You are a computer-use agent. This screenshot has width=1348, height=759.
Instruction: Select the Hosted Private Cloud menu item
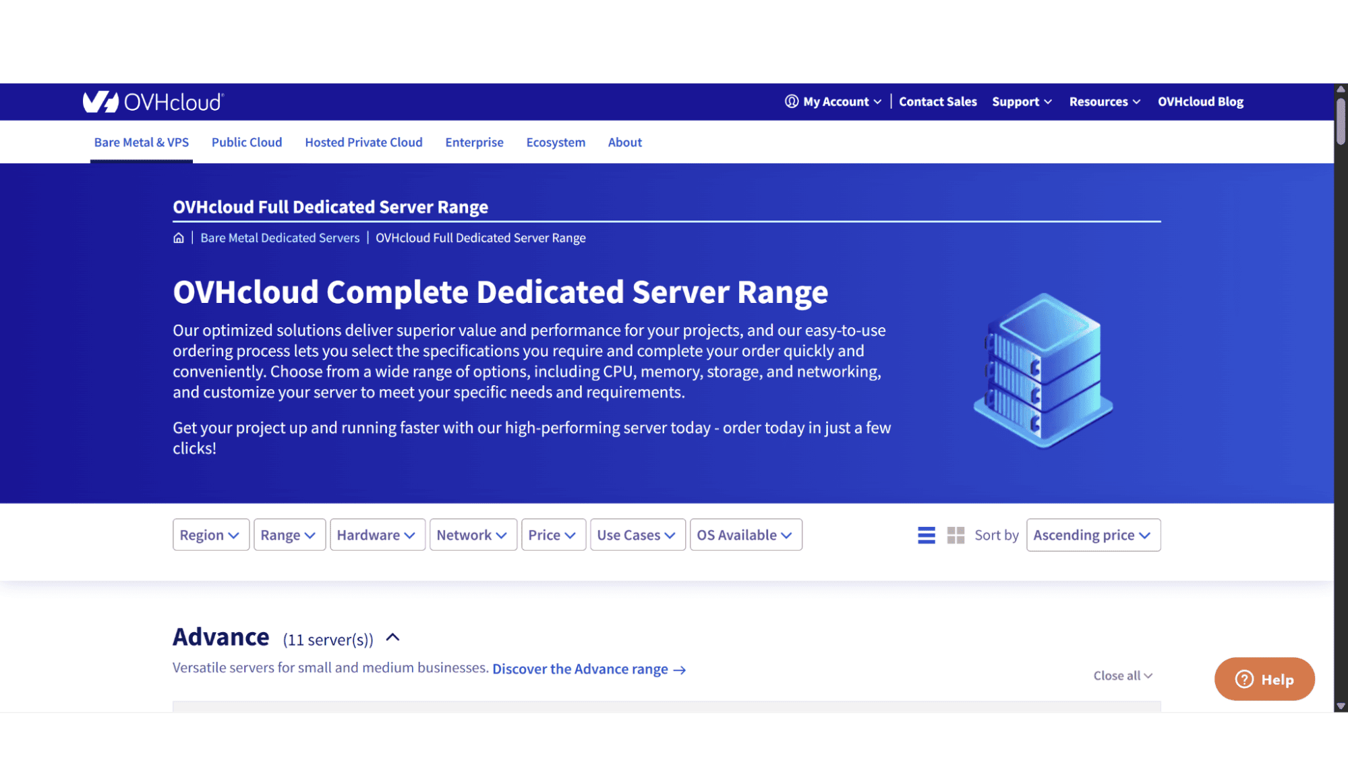pyautogui.click(x=363, y=142)
